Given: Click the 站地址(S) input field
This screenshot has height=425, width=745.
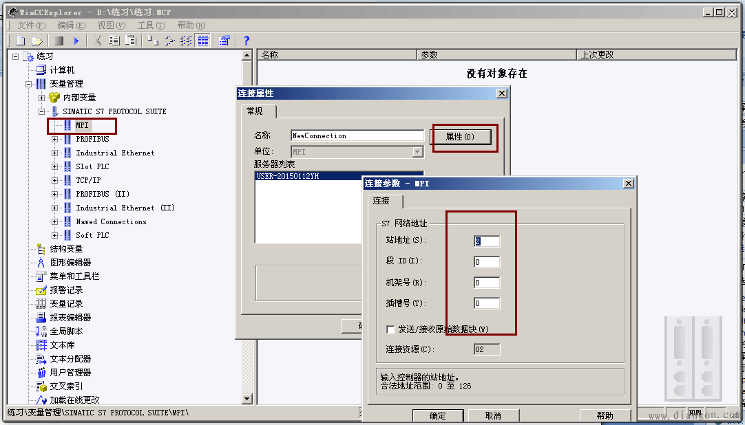Looking at the screenshot, I should (x=486, y=241).
